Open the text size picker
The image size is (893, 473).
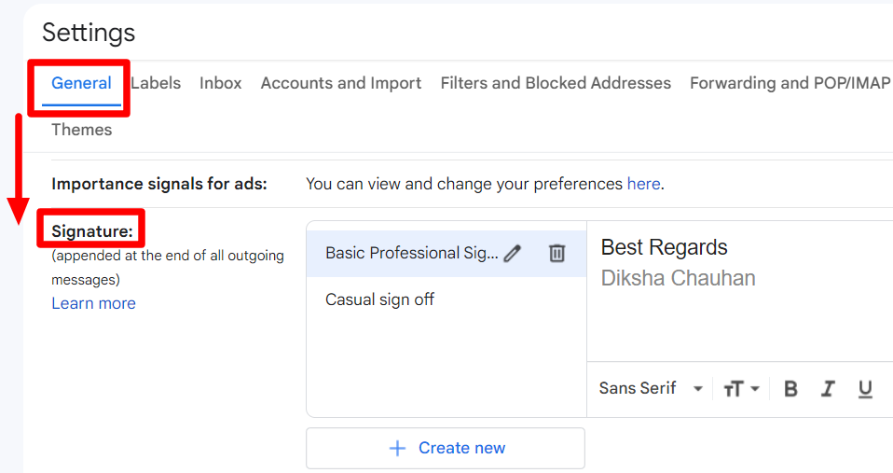tap(741, 389)
